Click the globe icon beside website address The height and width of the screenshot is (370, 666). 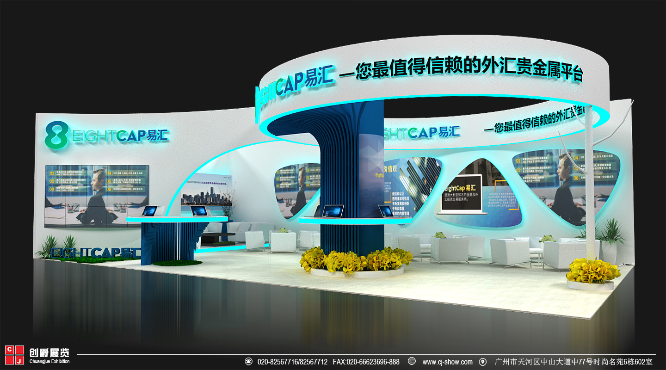click(x=412, y=361)
